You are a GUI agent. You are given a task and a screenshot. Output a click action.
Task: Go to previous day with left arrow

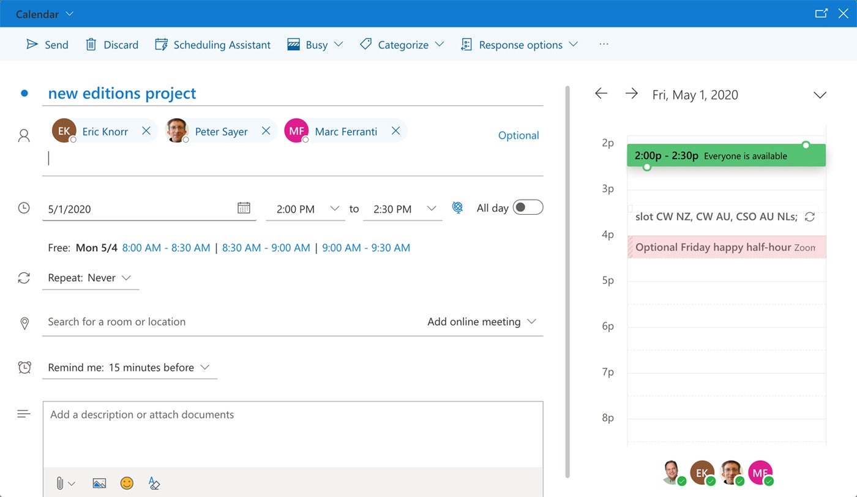point(601,93)
